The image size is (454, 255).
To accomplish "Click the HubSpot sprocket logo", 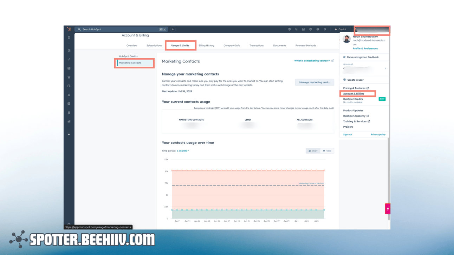I will click(x=69, y=29).
